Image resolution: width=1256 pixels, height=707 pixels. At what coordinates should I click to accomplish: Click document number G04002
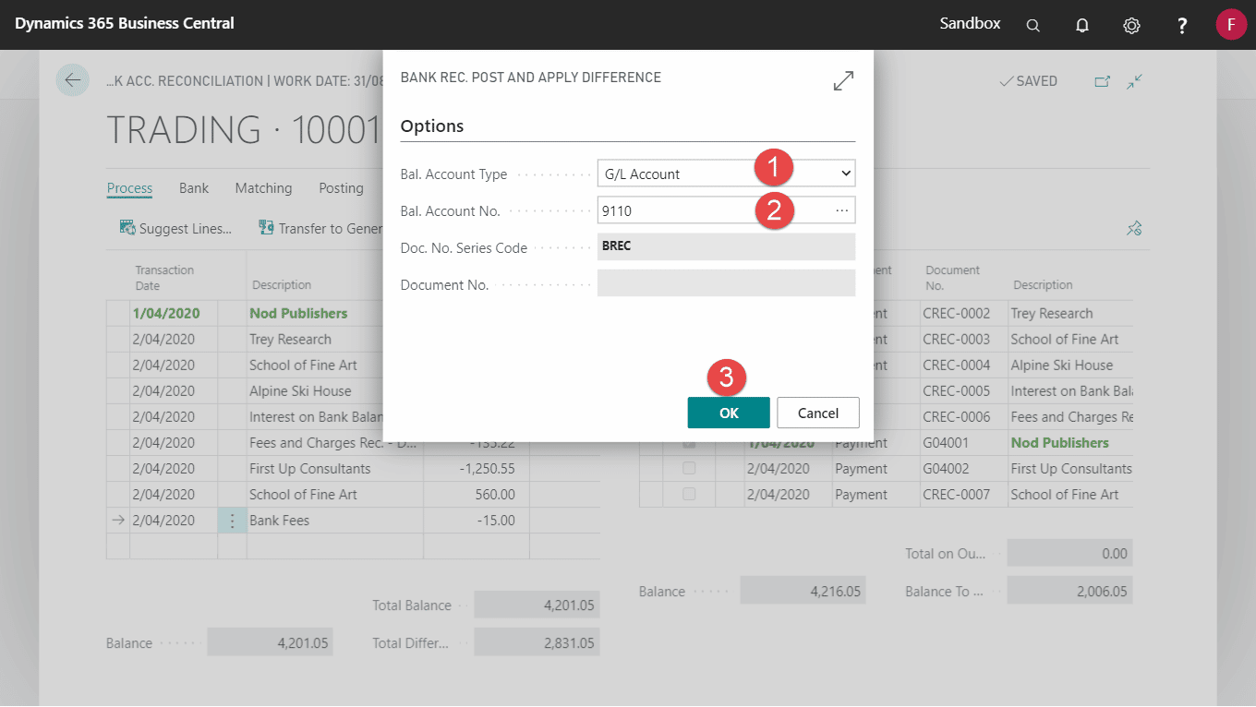[x=946, y=469]
